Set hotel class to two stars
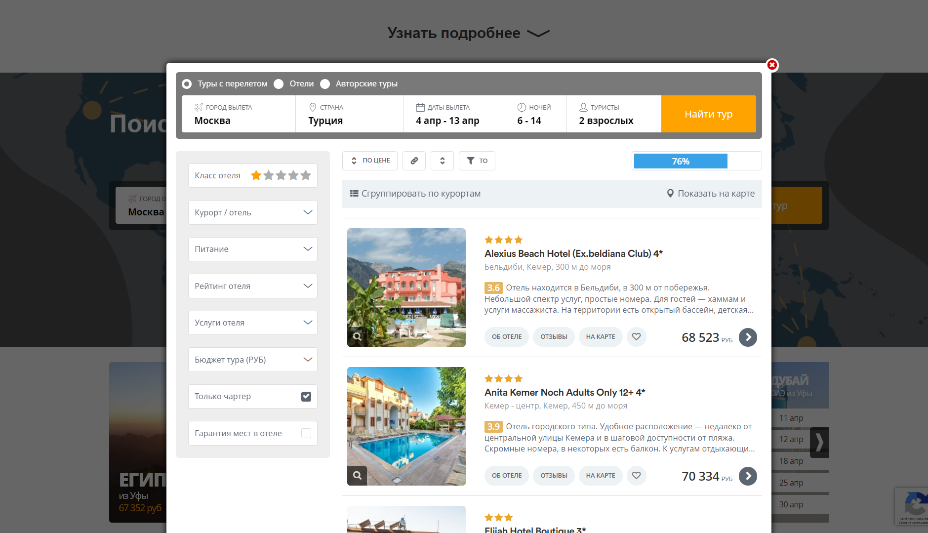Image resolution: width=928 pixels, height=533 pixels. click(269, 175)
